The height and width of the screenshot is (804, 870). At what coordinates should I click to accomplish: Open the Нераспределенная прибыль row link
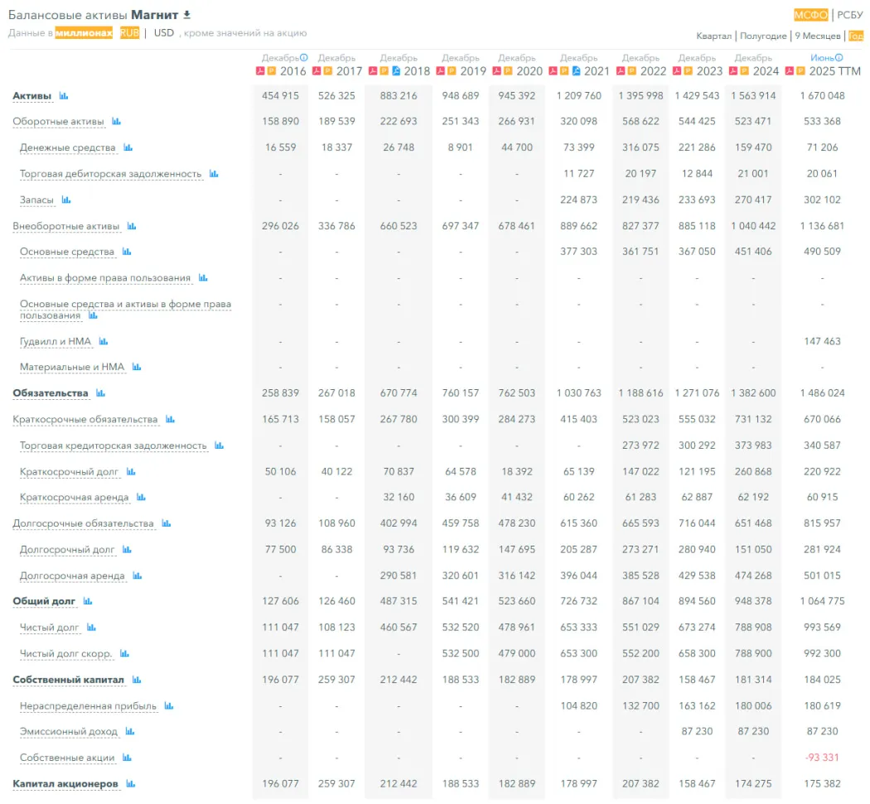pos(88,706)
